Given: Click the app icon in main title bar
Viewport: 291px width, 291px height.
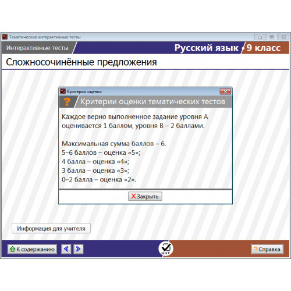Looking at the screenshot, I should point(5,37).
